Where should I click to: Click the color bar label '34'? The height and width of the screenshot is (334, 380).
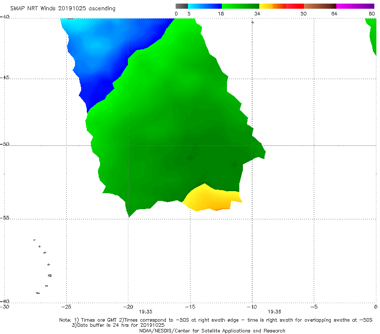(257, 14)
